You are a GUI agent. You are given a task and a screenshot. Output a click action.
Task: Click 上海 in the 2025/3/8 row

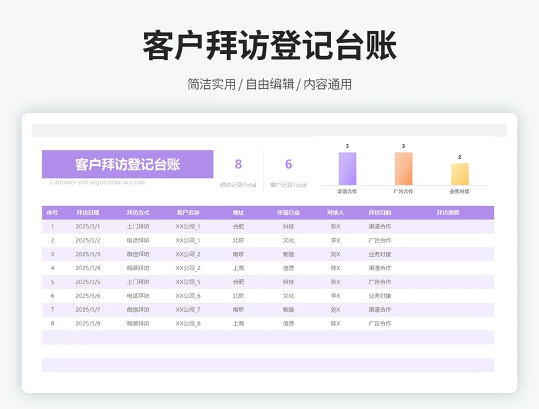[x=239, y=323]
